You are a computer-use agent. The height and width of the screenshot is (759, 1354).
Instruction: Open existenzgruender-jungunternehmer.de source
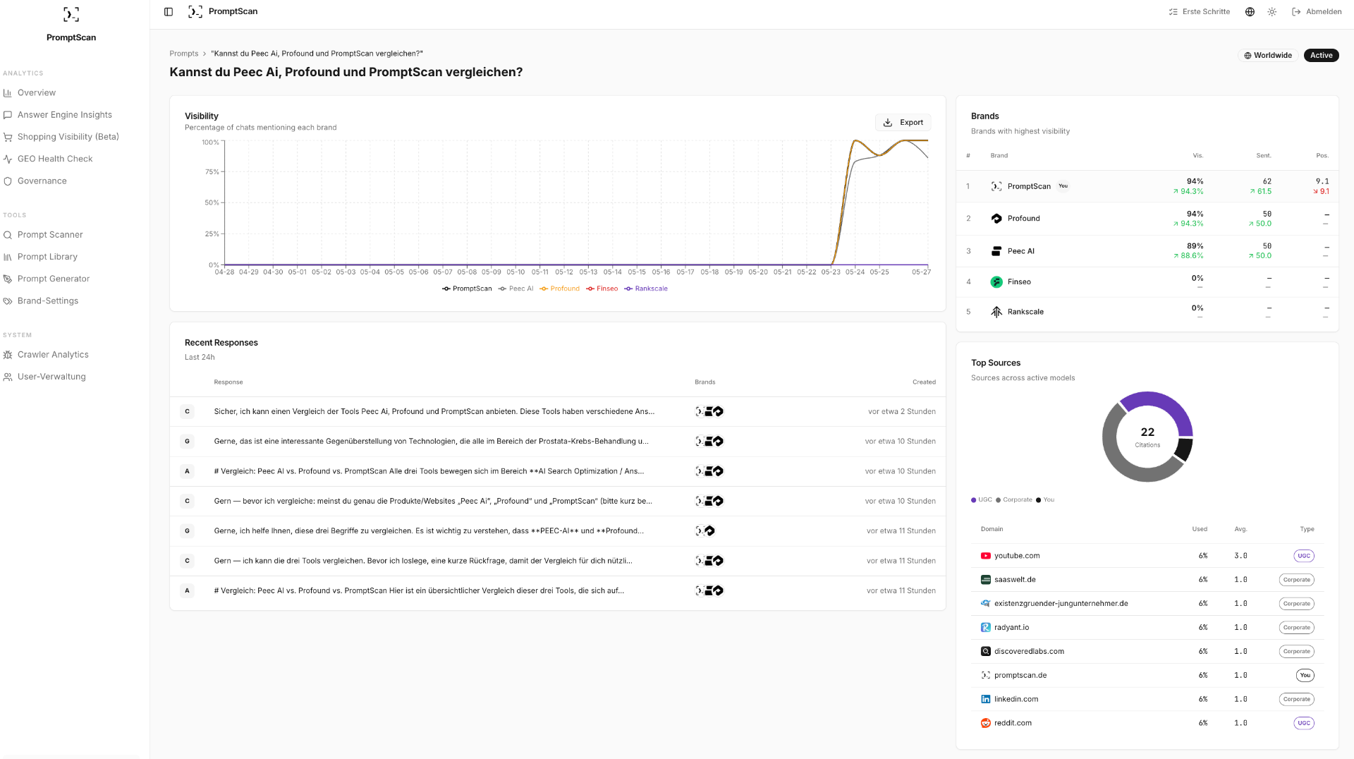[x=1147, y=604]
